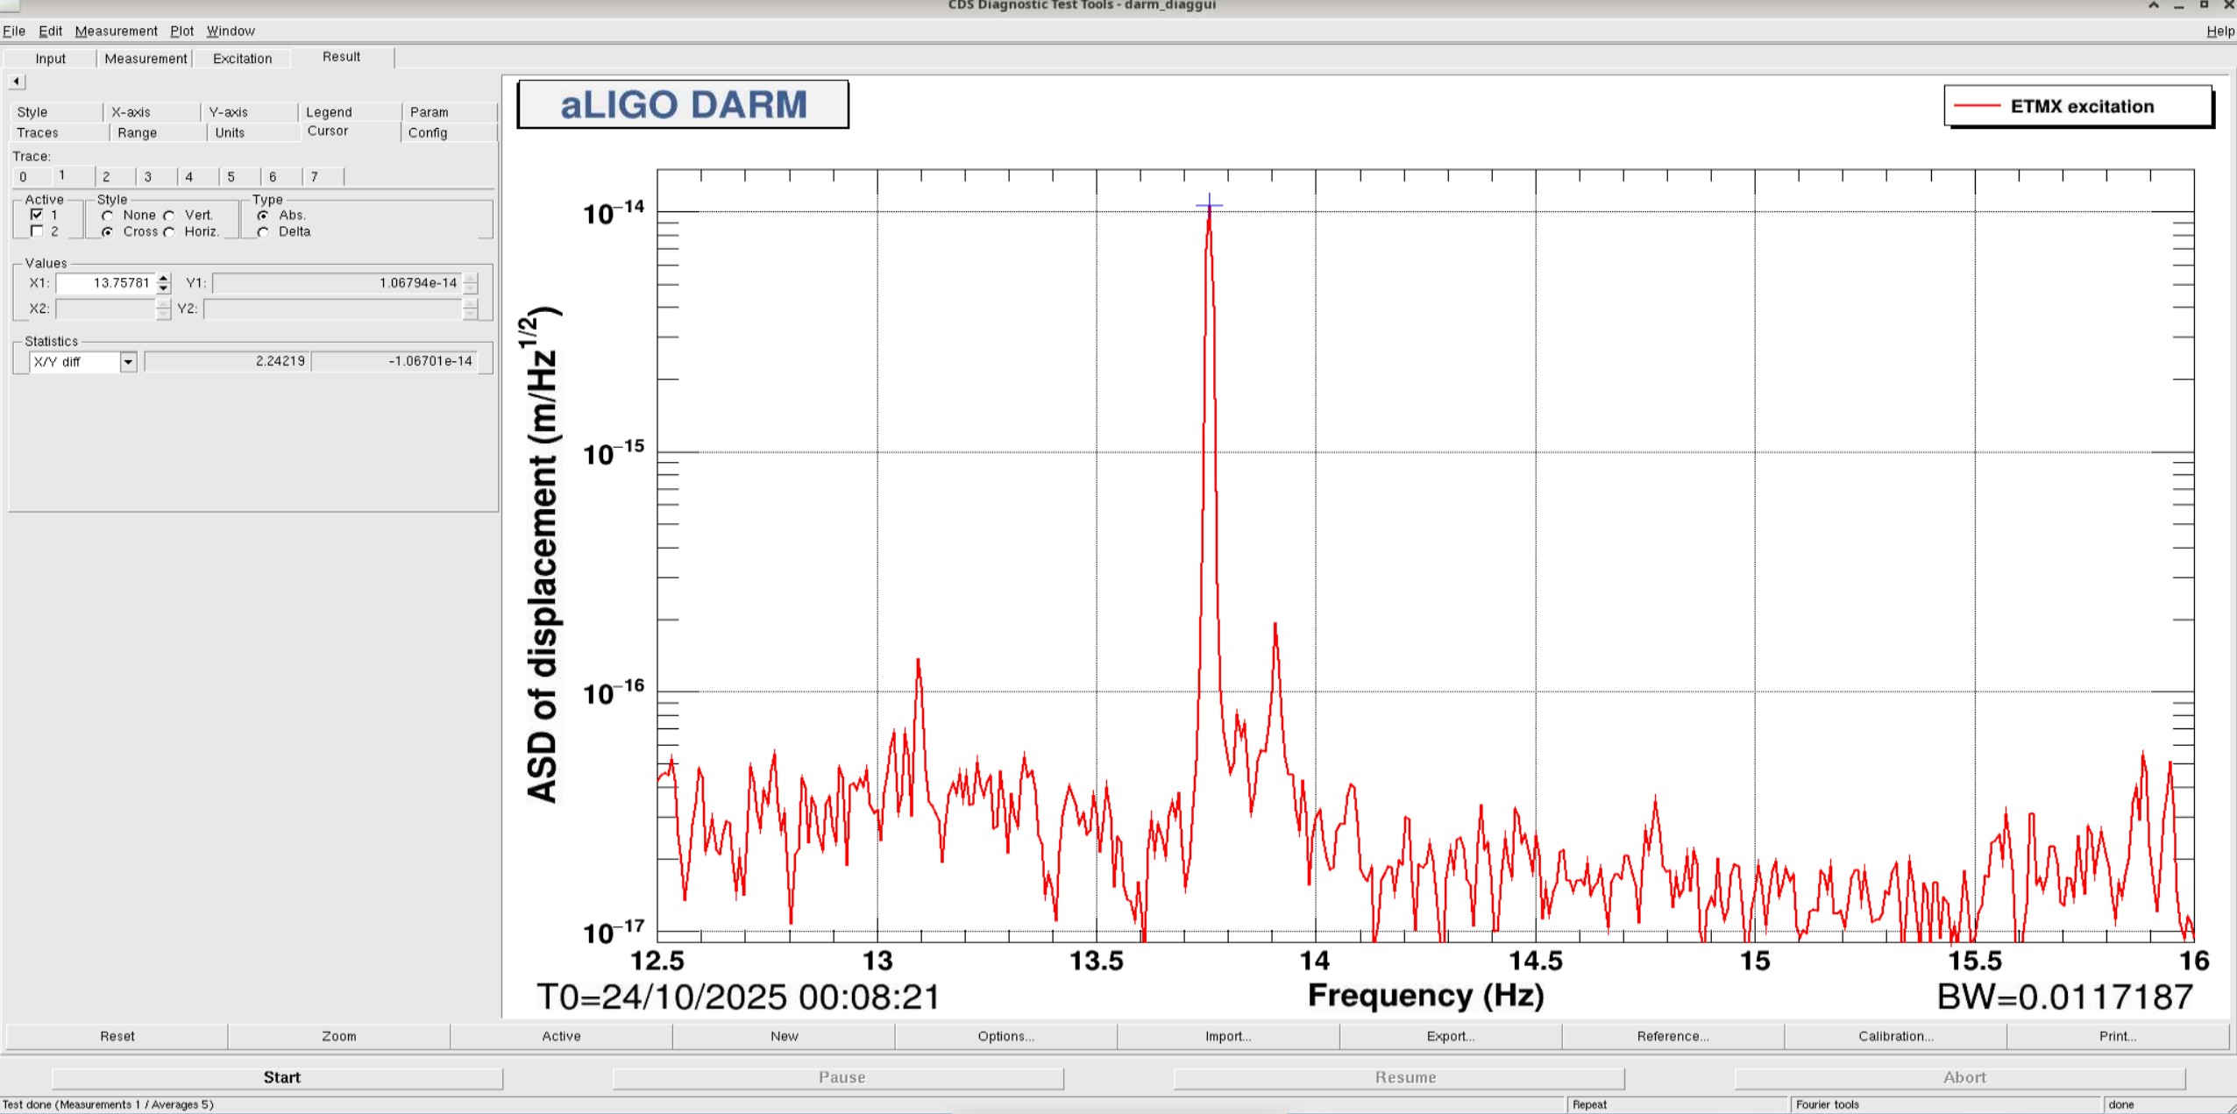
Task: Decrement X1 cursor value with down arrow
Action: 163,287
